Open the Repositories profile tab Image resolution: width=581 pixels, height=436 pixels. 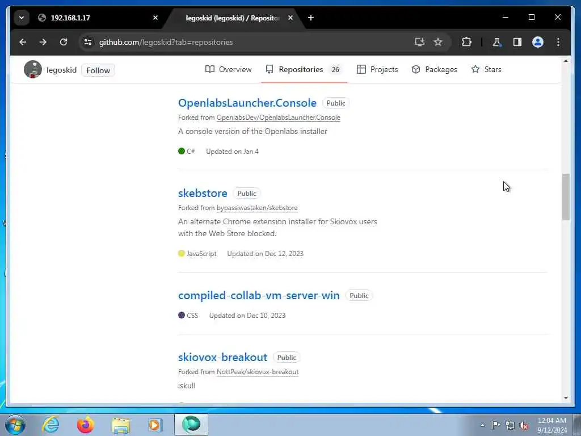tap(304, 69)
